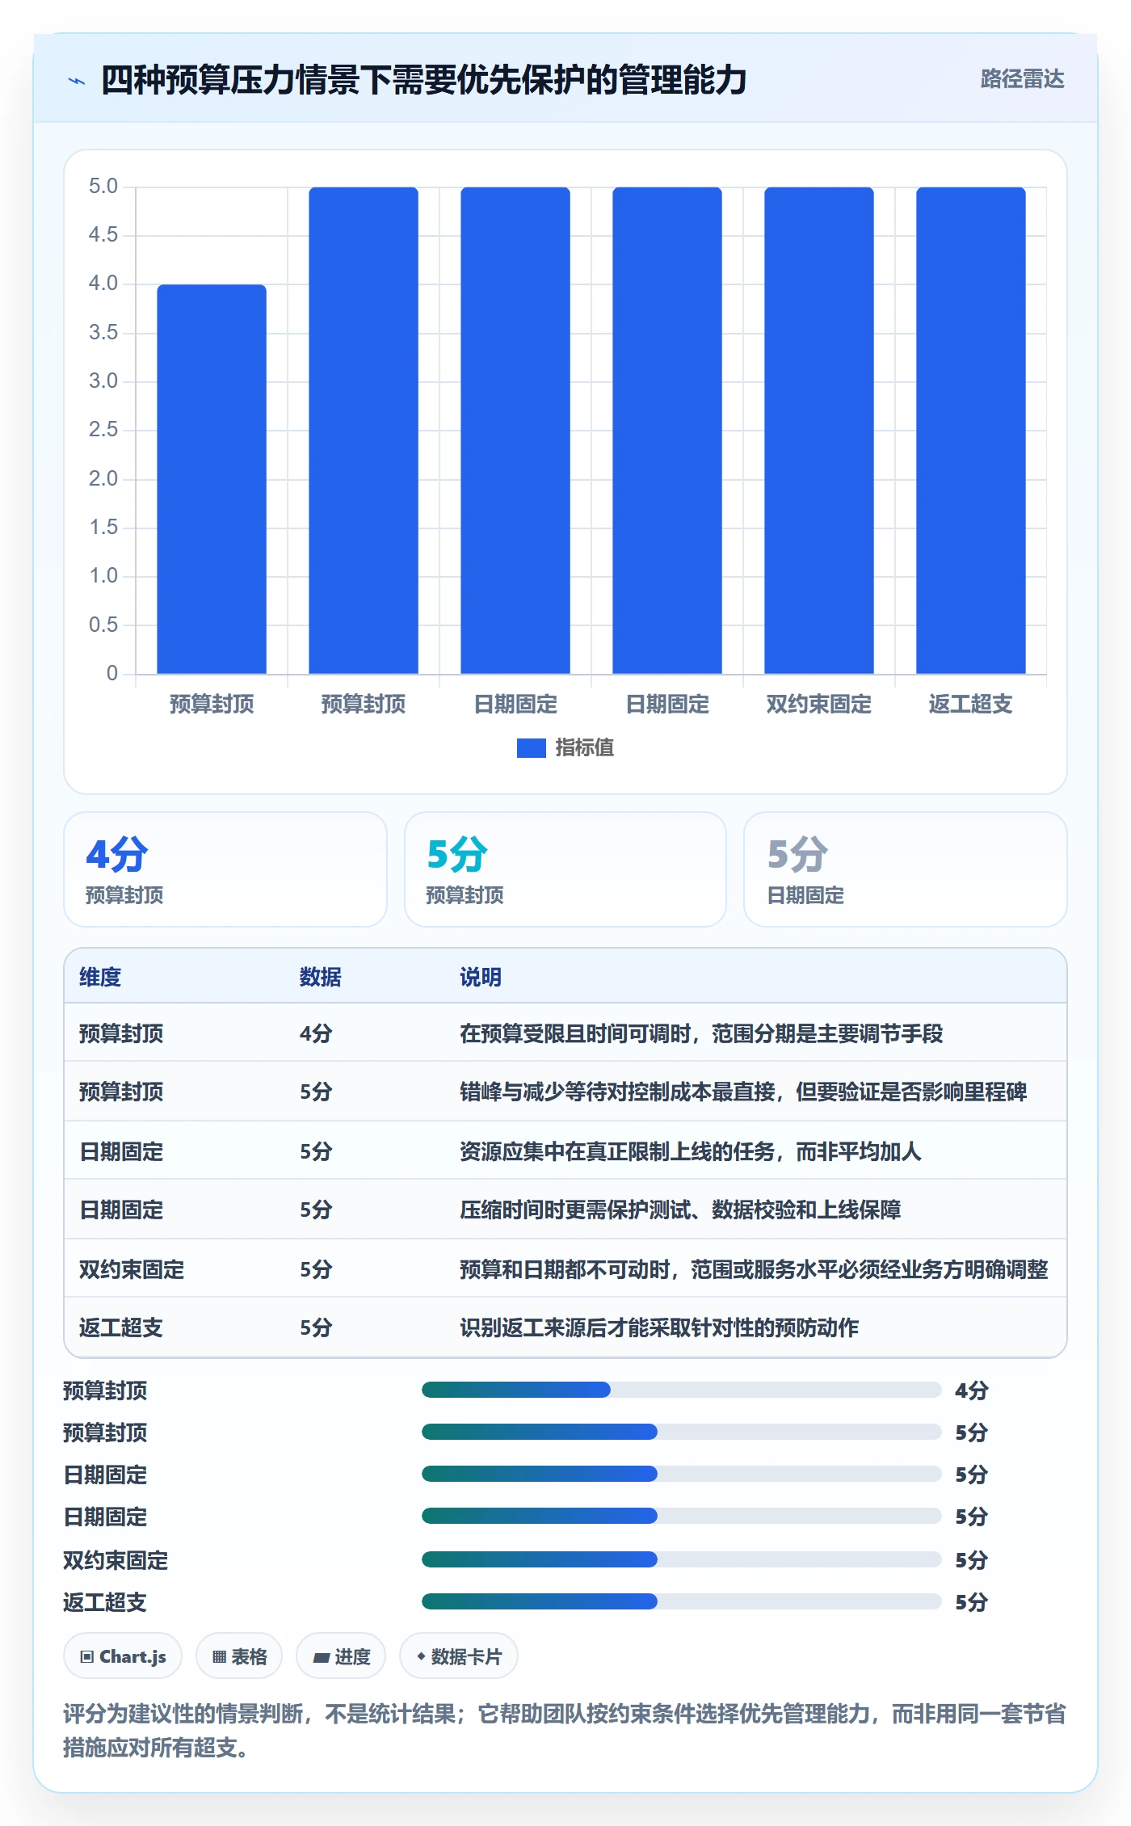Click the 返工超支 label under the chart
The image size is (1131, 1826).
click(x=971, y=705)
